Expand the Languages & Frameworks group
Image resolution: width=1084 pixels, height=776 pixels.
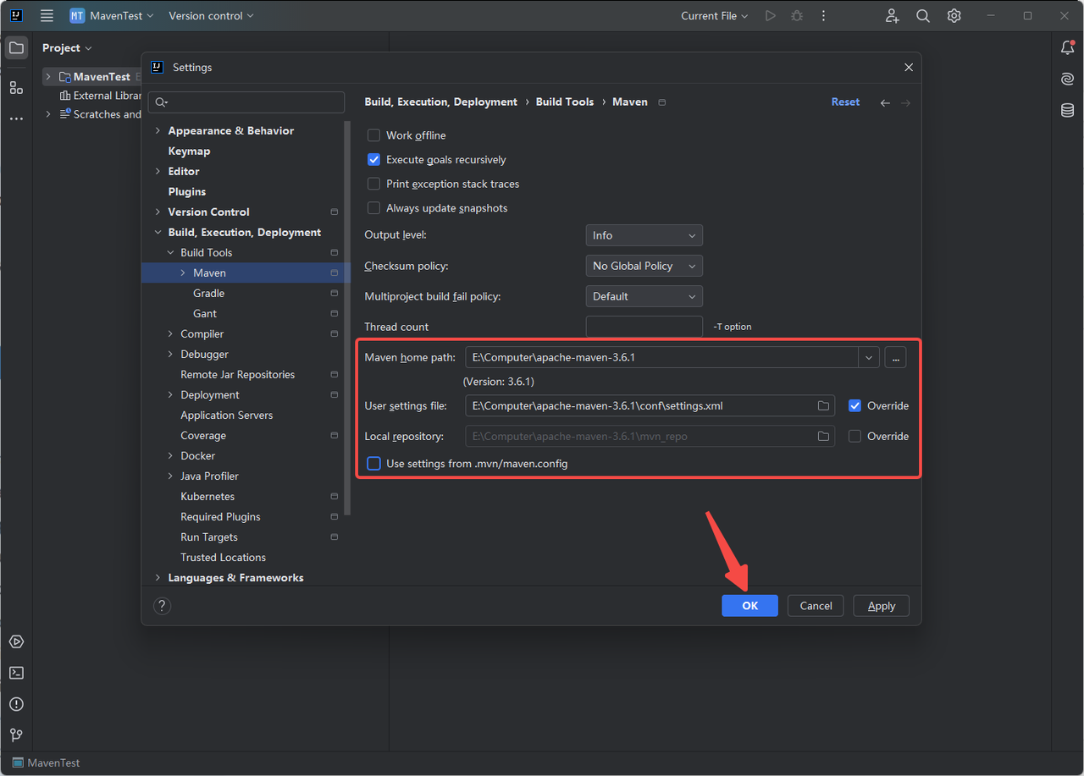(158, 577)
